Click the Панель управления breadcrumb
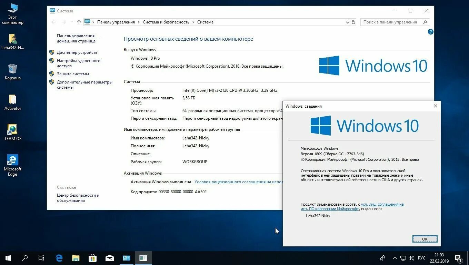Viewport: 469px width, 265px height. [x=116, y=22]
